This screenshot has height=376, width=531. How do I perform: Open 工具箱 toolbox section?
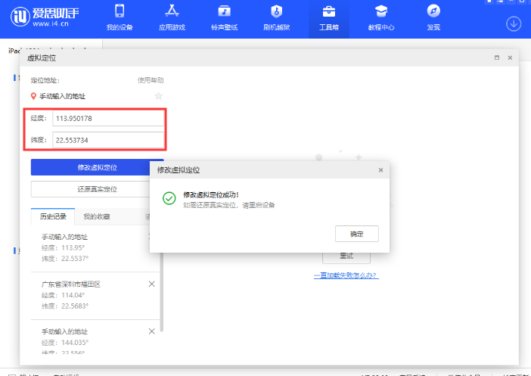pos(329,18)
